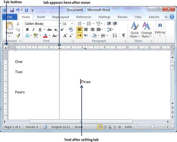The width and height of the screenshot is (177, 142).
Task: Click the Sort A-Z icon
Action: (x=114, y=35)
